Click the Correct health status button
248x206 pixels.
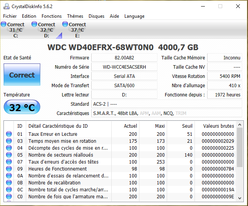(x=22, y=74)
